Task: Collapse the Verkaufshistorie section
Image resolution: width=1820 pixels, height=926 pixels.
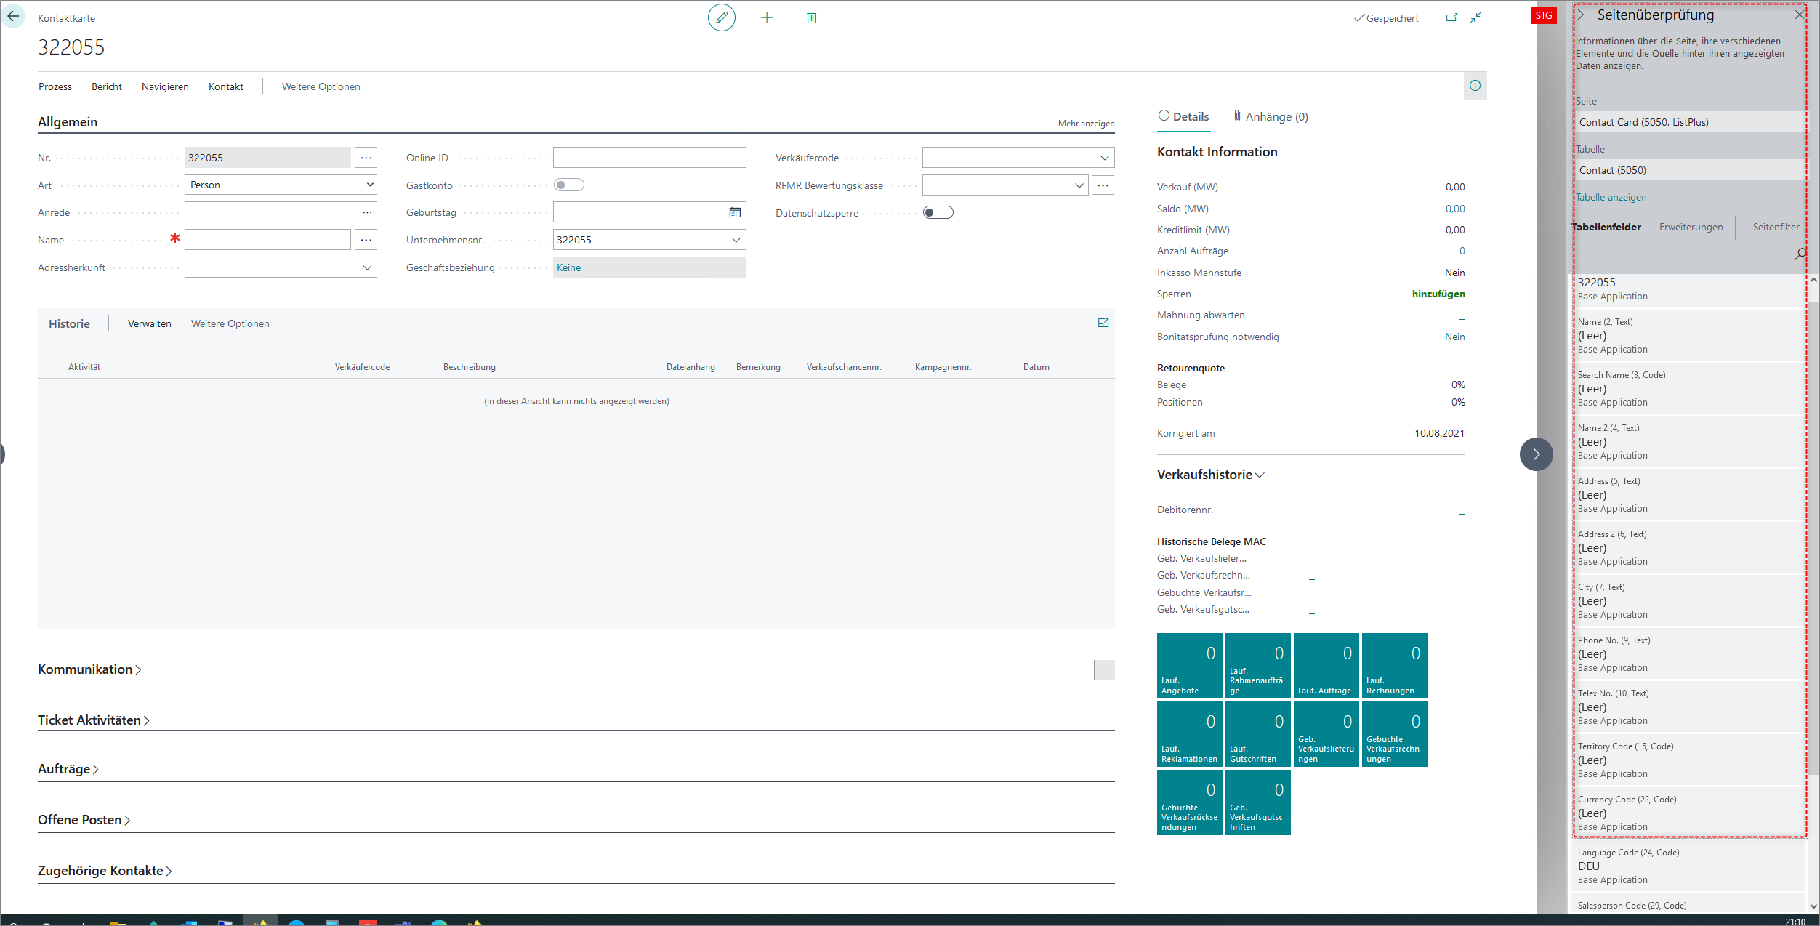Action: 1210,475
